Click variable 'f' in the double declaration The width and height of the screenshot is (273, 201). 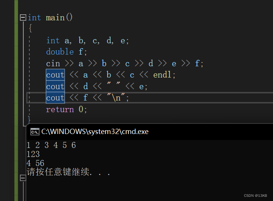(80, 52)
